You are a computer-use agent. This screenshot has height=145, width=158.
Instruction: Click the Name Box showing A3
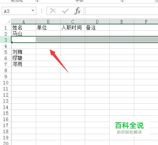pos(19,11)
